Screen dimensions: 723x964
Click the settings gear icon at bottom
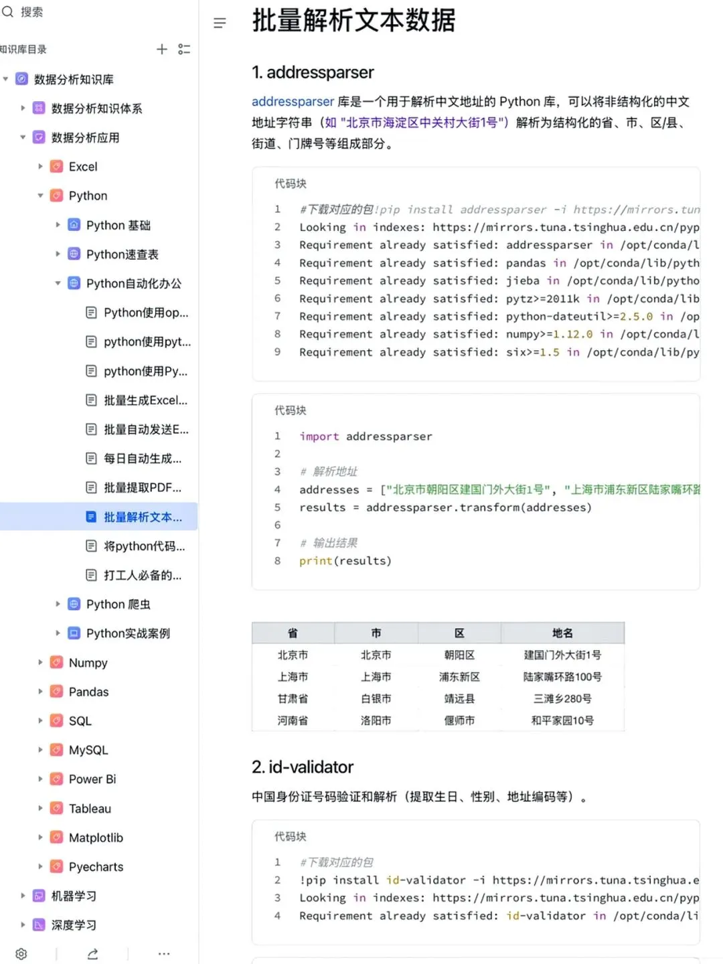[x=21, y=954]
